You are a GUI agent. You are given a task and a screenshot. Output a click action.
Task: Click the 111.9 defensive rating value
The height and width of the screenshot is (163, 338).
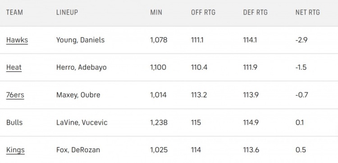(250, 67)
